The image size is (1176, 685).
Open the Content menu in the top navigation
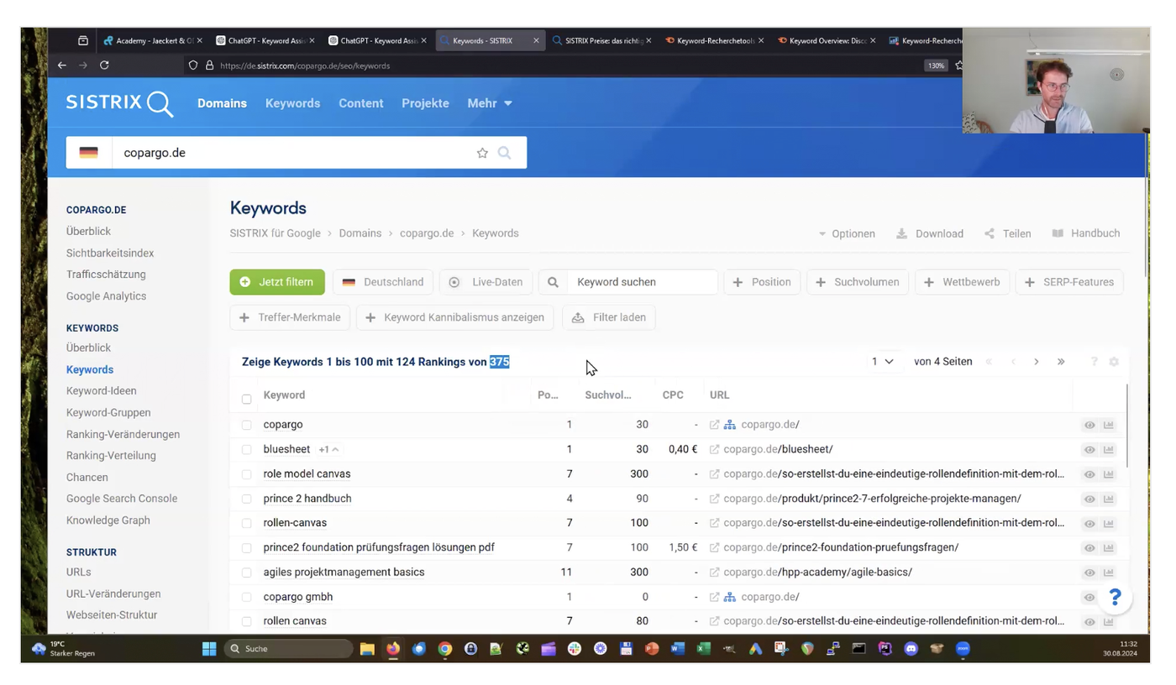(361, 103)
